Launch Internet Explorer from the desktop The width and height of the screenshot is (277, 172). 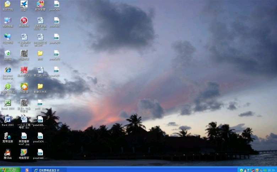(7, 70)
